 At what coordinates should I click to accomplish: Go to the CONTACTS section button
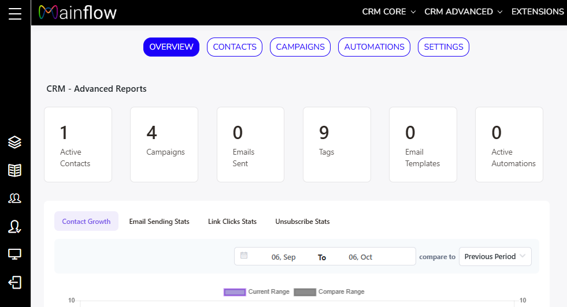tap(235, 47)
